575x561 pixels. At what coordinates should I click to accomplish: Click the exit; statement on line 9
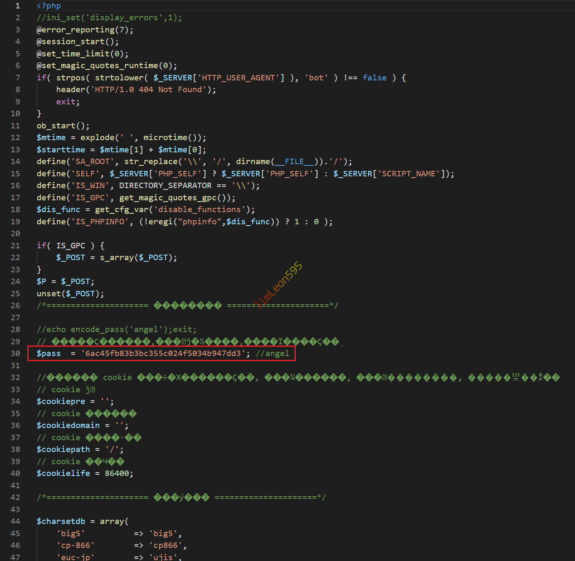tap(68, 102)
